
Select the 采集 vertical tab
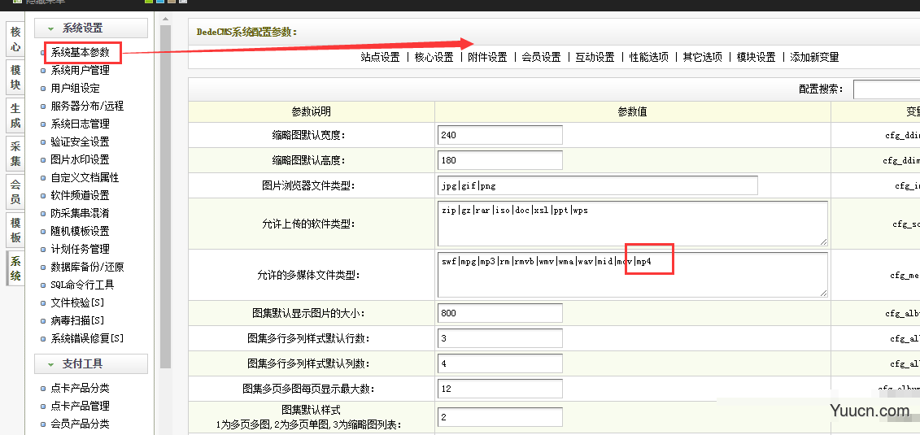(15, 154)
